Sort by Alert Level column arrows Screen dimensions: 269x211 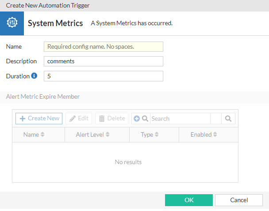(x=108, y=134)
